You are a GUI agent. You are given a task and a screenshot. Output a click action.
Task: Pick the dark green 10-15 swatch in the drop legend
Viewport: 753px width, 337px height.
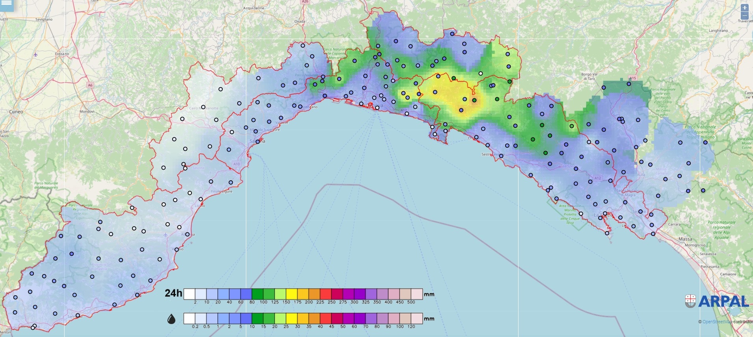coord(257,318)
